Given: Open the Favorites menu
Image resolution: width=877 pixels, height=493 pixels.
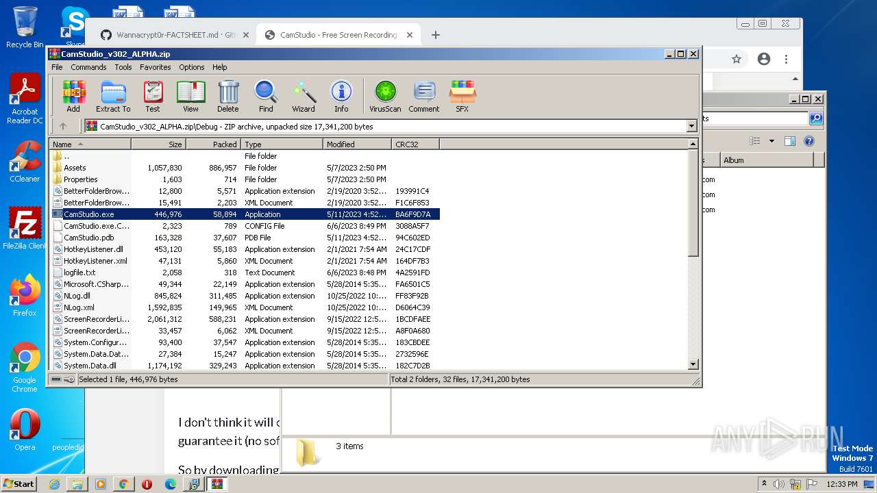Looking at the screenshot, I should pos(156,67).
